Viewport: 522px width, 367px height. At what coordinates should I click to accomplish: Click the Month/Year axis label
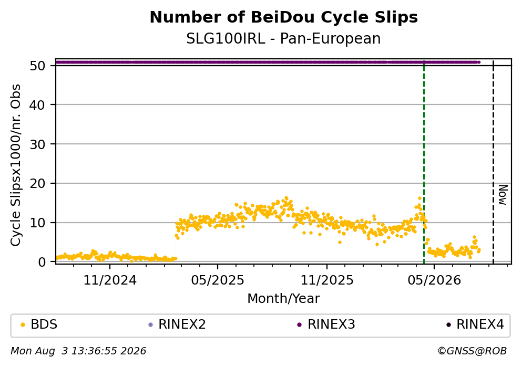click(283, 299)
